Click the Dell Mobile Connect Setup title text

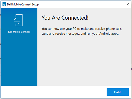pos(23,4)
